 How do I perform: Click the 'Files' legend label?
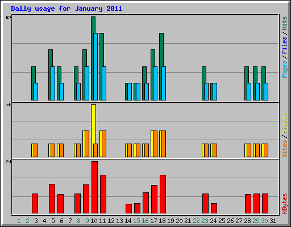click(284, 45)
